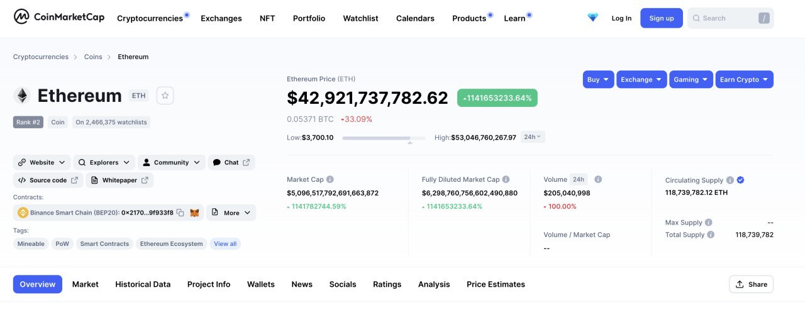Click Fully Diluted Market Cap info icon

(x=506, y=179)
